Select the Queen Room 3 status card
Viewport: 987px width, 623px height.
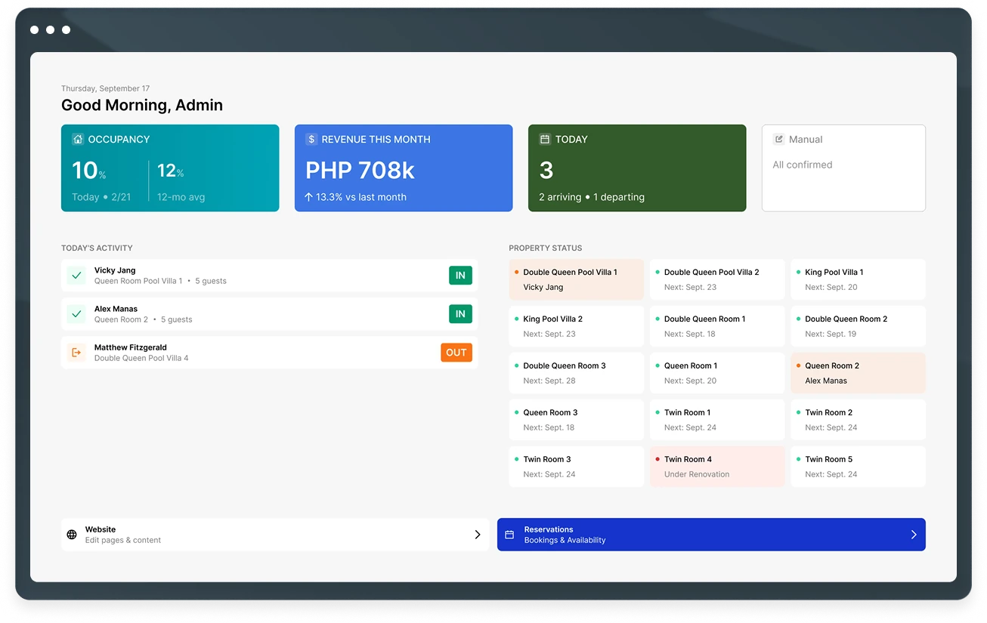(x=577, y=420)
